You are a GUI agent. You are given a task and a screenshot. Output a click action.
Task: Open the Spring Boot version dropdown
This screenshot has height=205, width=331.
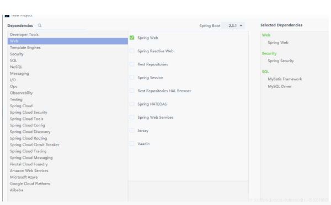[x=234, y=26]
